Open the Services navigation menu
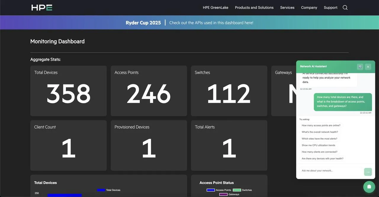Screen dimensions: 379x197 pyautogui.click(x=287, y=7)
